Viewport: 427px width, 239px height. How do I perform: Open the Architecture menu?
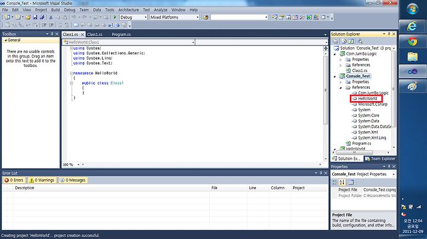point(129,10)
